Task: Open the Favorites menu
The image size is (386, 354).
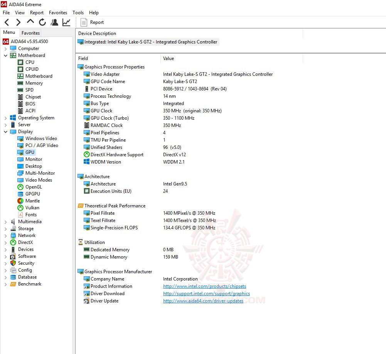Action: tap(58, 13)
